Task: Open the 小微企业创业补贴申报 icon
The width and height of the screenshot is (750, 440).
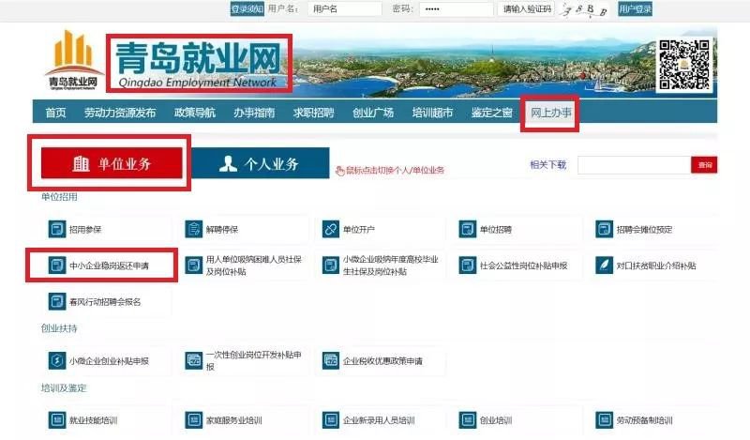Action: [x=57, y=360]
